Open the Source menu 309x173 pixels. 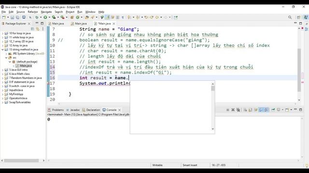point(20,12)
